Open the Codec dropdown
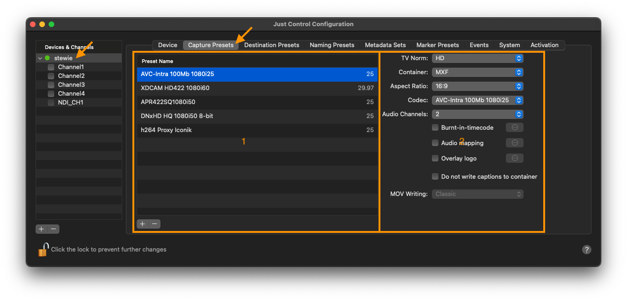 (477, 100)
